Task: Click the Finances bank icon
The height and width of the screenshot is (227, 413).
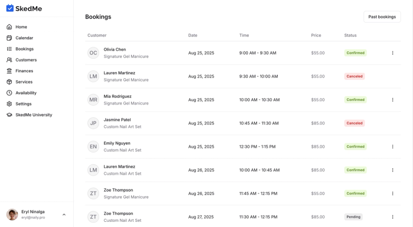Action: pos(9,71)
